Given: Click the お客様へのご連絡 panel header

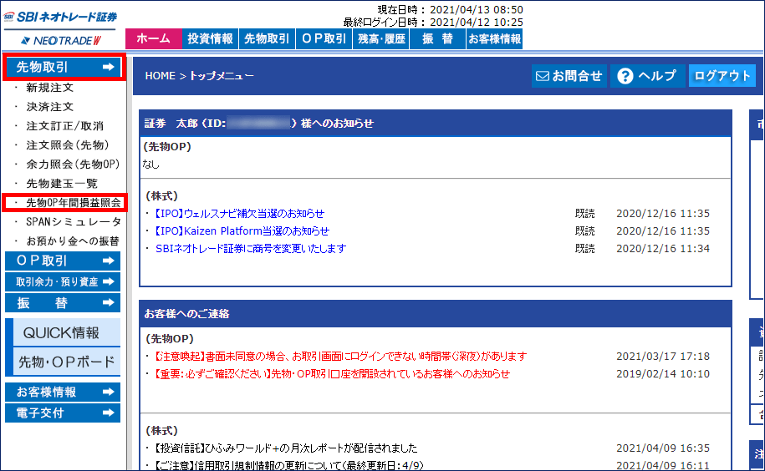Looking at the screenshot, I should (x=436, y=313).
